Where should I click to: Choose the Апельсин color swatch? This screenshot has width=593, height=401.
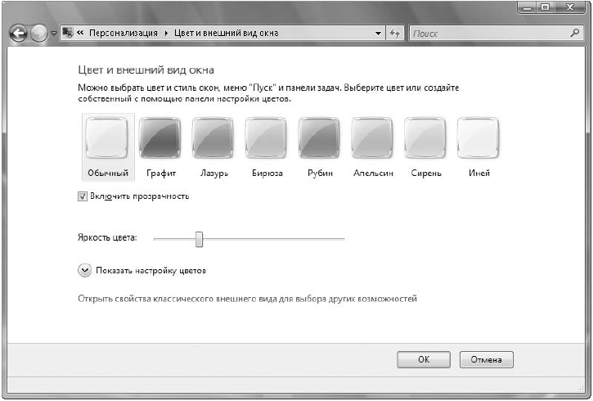(372, 137)
